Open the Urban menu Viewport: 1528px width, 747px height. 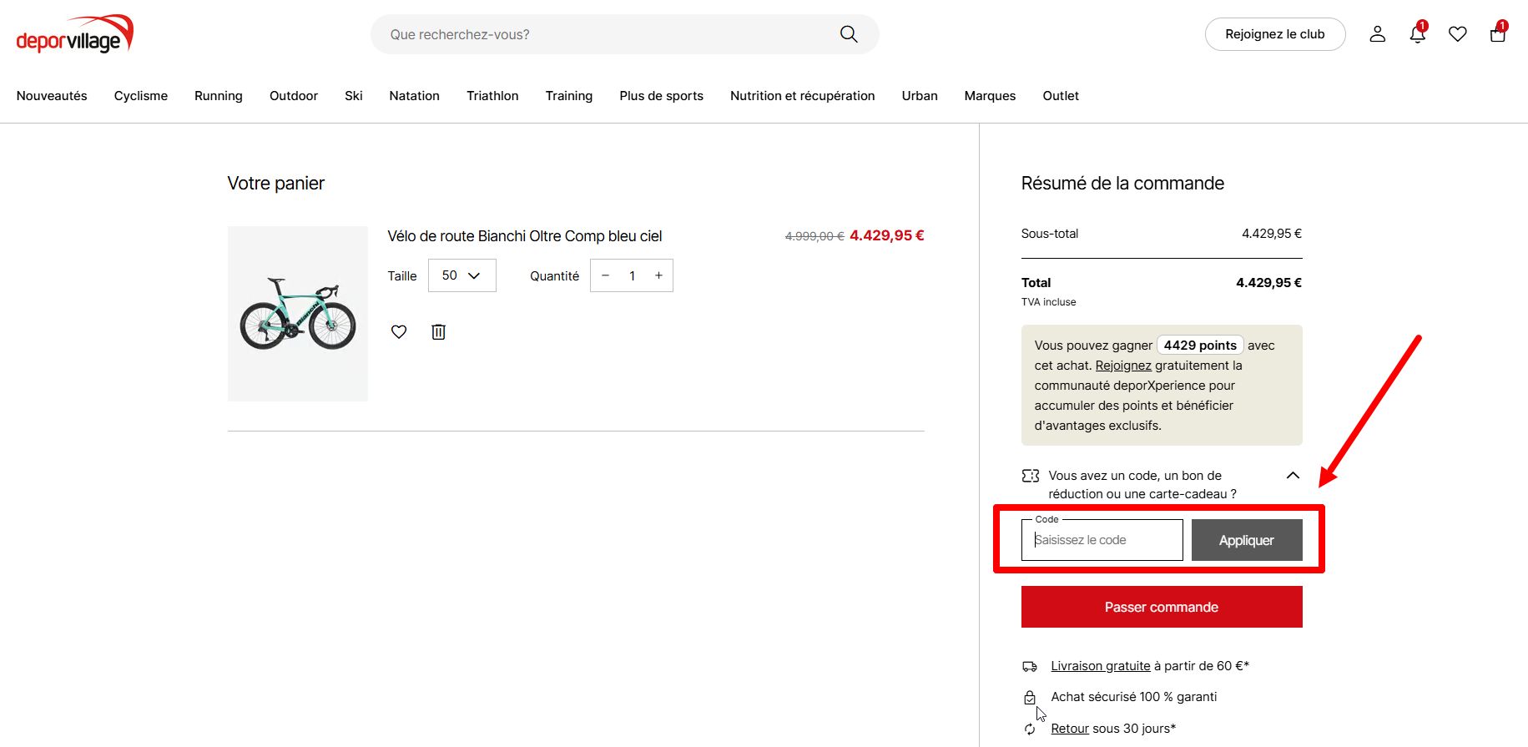pyautogui.click(x=920, y=96)
